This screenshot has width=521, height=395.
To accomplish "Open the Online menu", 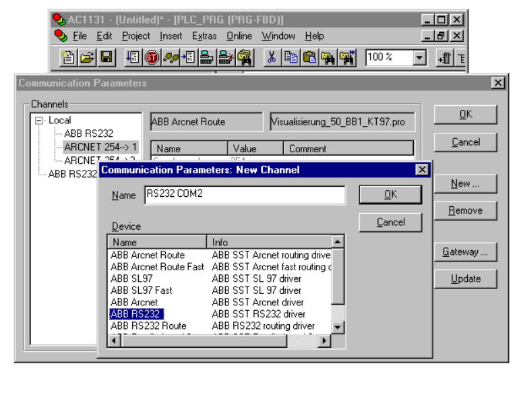I will pos(239,36).
